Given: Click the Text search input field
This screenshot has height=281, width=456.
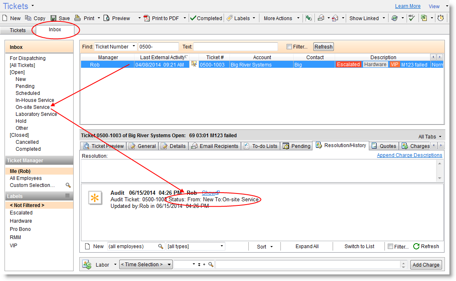Looking at the screenshot, I should (236, 46).
